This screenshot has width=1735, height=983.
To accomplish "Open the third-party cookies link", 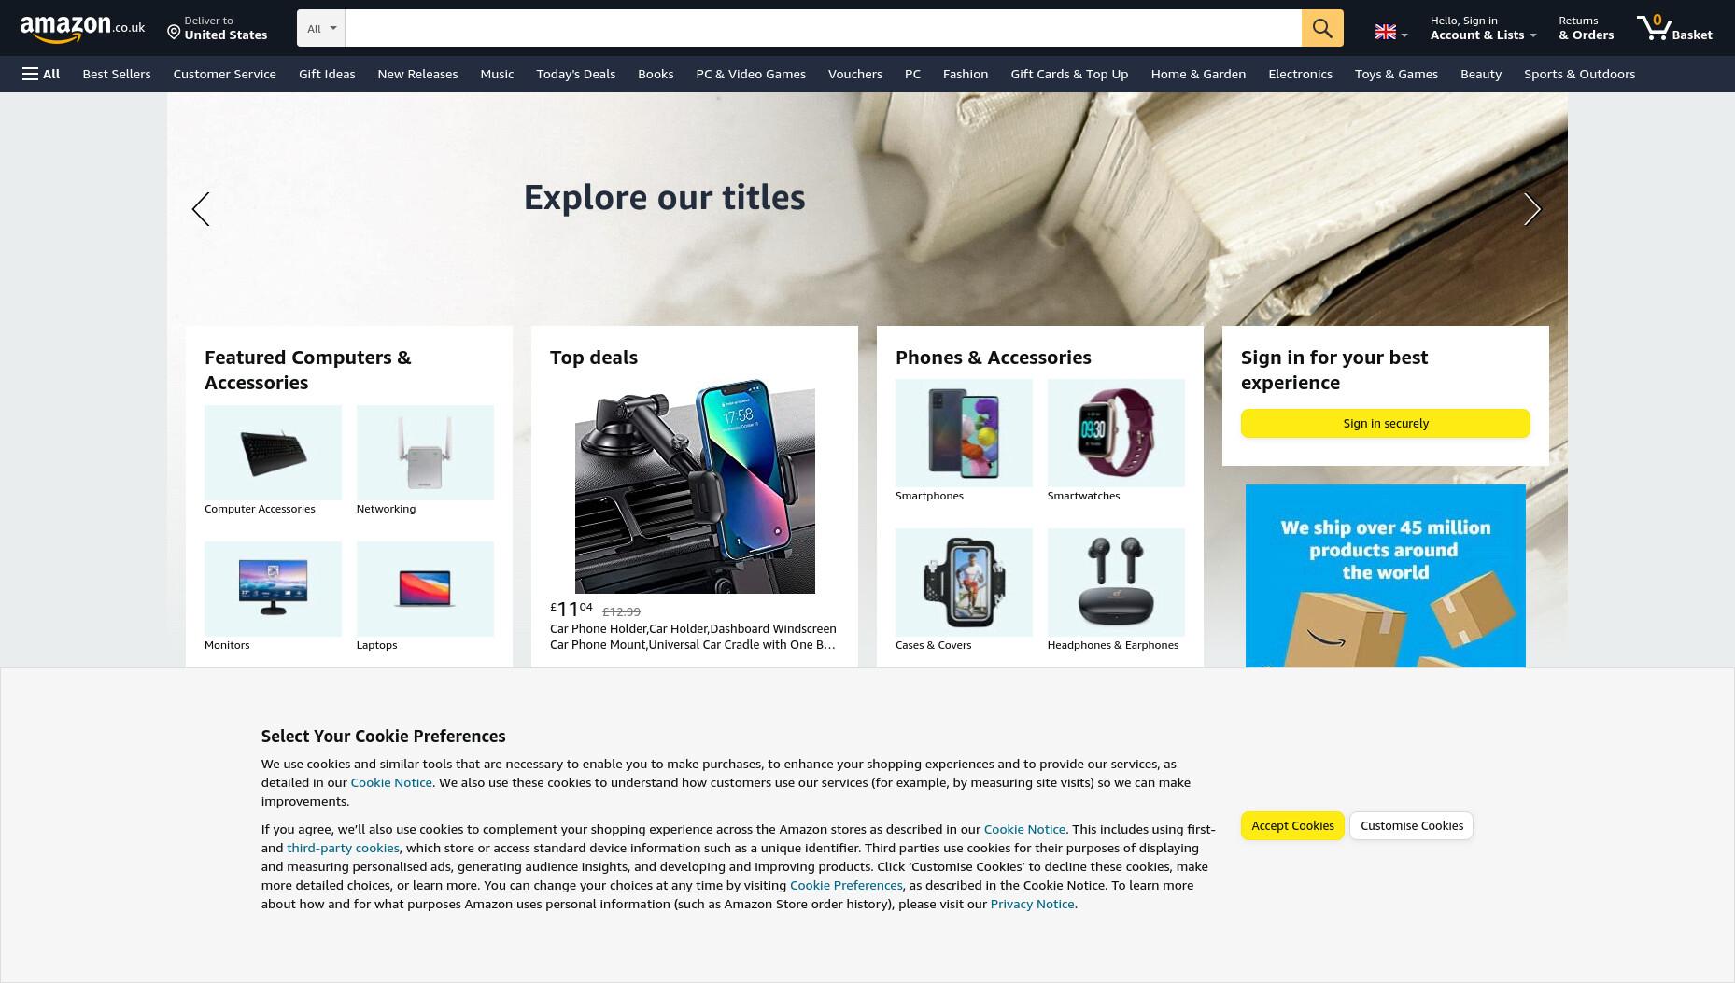I will tap(343, 848).
